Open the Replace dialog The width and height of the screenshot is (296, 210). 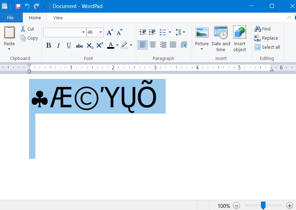(x=268, y=38)
